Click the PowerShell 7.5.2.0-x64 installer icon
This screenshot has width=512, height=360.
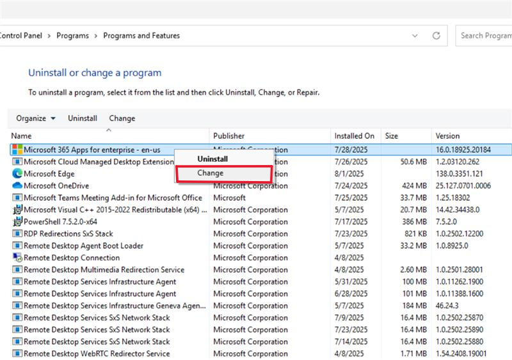(17, 221)
